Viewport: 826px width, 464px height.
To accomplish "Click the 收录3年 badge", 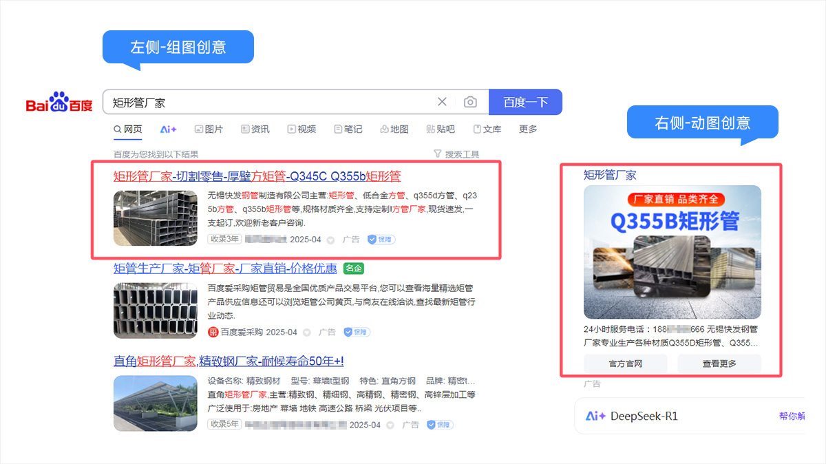I will pos(224,240).
